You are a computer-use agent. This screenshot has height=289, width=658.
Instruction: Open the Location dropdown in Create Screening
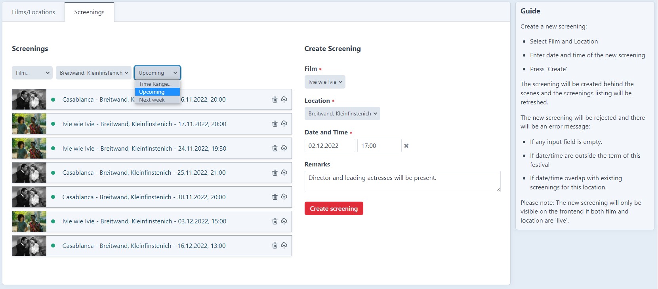click(342, 113)
